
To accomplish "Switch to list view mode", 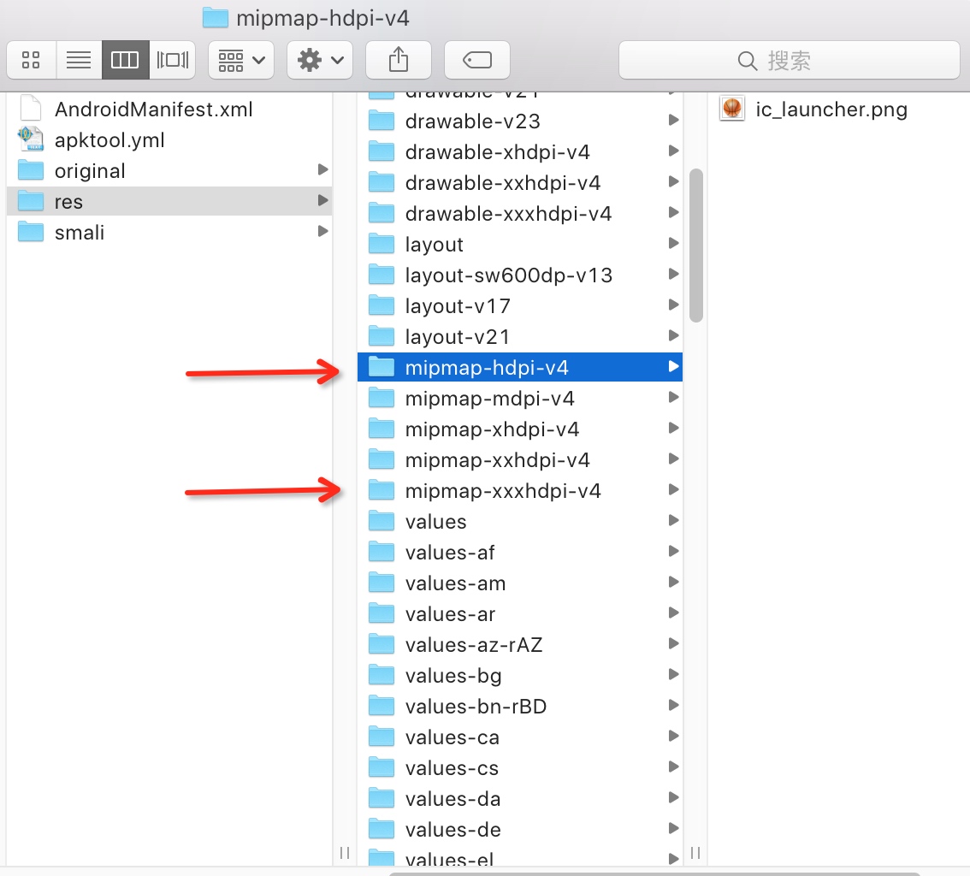I will 79,60.
